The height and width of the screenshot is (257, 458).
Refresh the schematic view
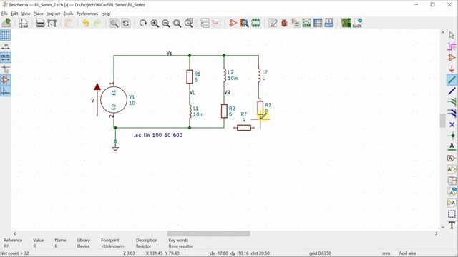click(x=143, y=23)
